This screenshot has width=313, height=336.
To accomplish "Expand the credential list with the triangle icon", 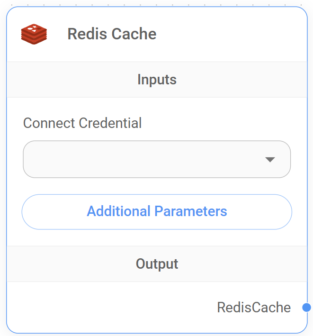I will (x=270, y=160).
